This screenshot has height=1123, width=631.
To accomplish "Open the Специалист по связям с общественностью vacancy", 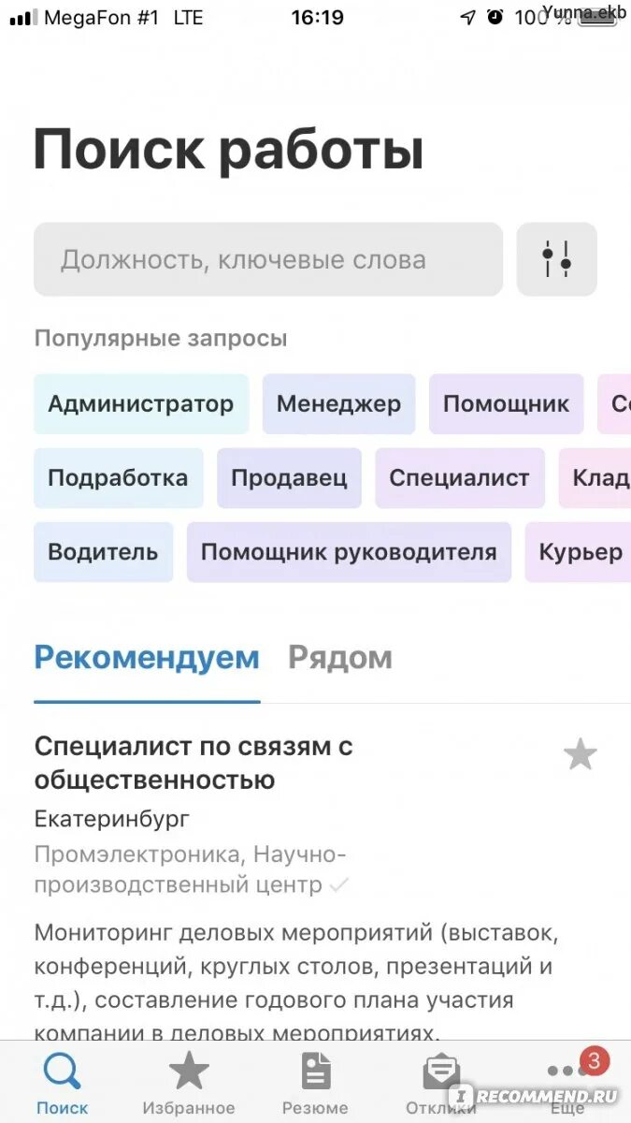I will click(194, 763).
